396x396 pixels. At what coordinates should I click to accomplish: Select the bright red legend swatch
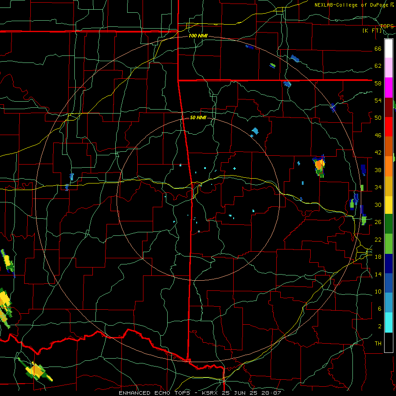(x=389, y=127)
